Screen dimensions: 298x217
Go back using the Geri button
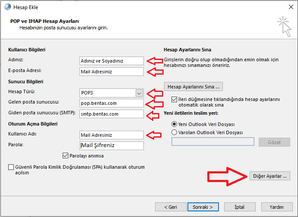(x=171, y=207)
